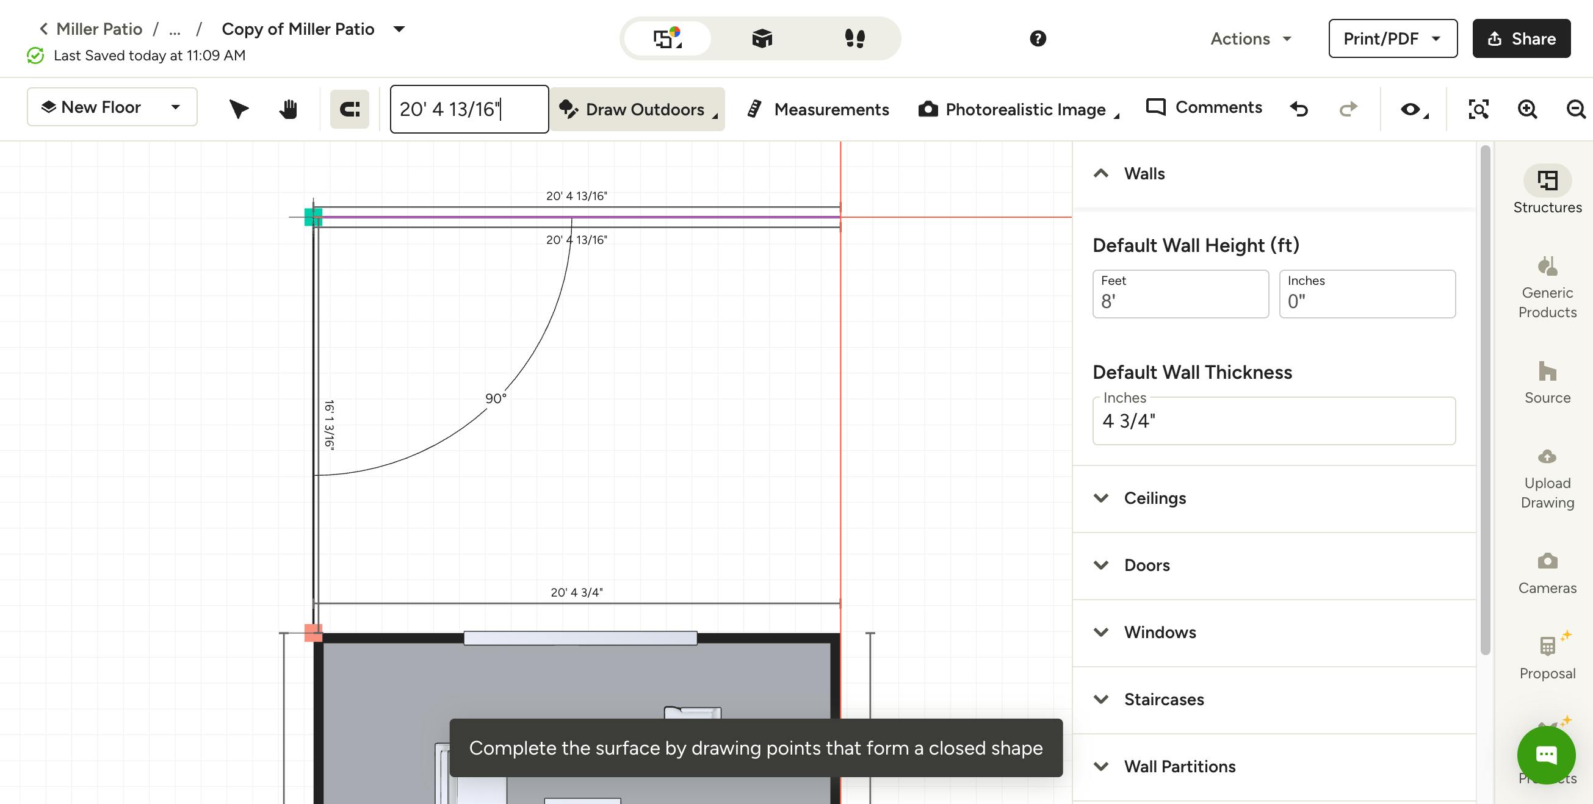Choose the arrow selection tool
Image resolution: width=1593 pixels, height=804 pixels.
coord(239,109)
